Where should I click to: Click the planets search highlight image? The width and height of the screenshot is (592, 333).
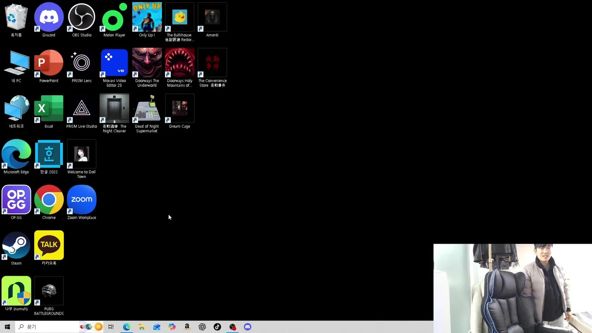91,327
